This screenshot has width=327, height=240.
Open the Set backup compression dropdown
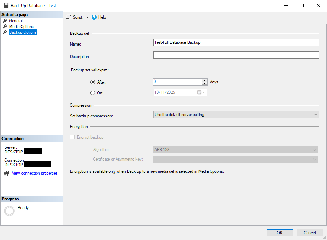[x=236, y=115]
